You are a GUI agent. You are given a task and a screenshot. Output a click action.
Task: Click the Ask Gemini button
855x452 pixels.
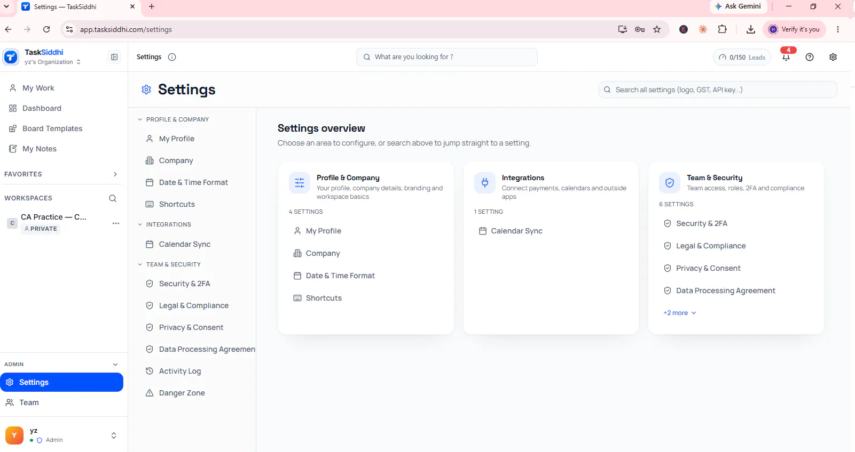tap(739, 6)
